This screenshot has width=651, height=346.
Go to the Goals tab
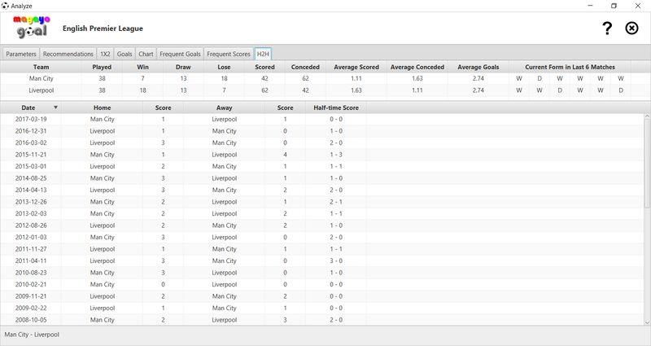pos(125,54)
